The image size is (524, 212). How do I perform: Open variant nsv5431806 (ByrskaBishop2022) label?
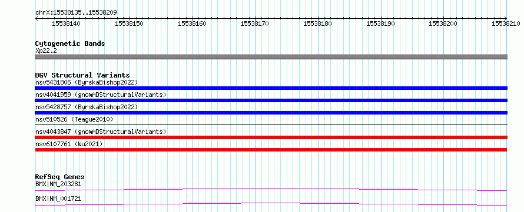click(x=87, y=82)
